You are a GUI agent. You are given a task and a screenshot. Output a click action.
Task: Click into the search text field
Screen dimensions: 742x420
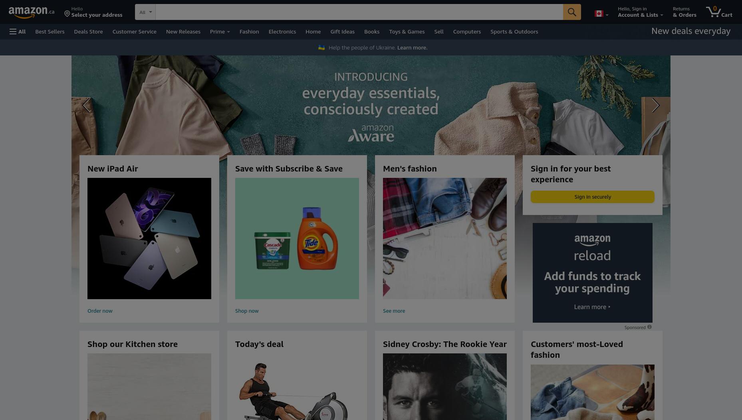(359, 12)
